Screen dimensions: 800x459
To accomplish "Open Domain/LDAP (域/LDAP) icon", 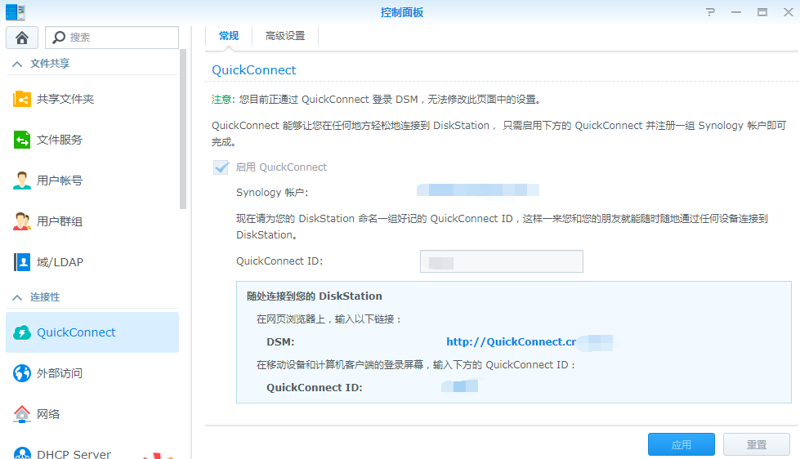I will tap(22, 261).
